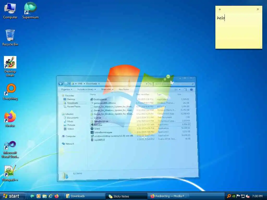The width and height of the screenshot is (267, 200).
Task: Open Recent Places in navigation pane
Action: (x=72, y=107)
